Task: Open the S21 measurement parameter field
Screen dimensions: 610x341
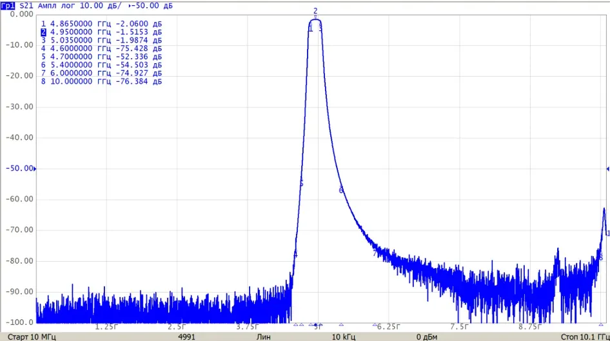Action: pos(26,5)
